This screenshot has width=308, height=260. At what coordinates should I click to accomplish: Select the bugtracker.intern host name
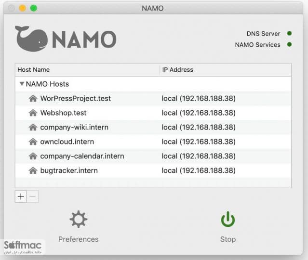(69, 170)
